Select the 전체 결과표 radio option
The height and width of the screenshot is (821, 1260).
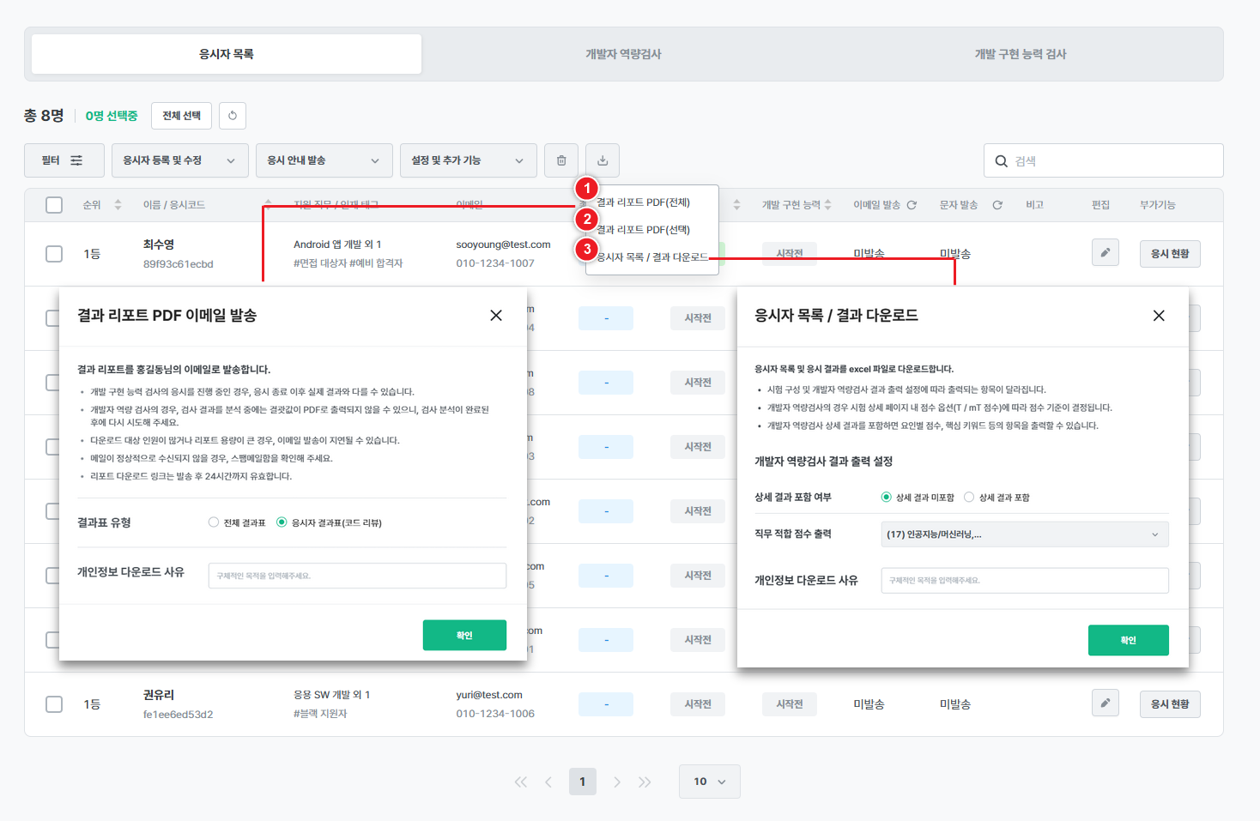pos(214,522)
